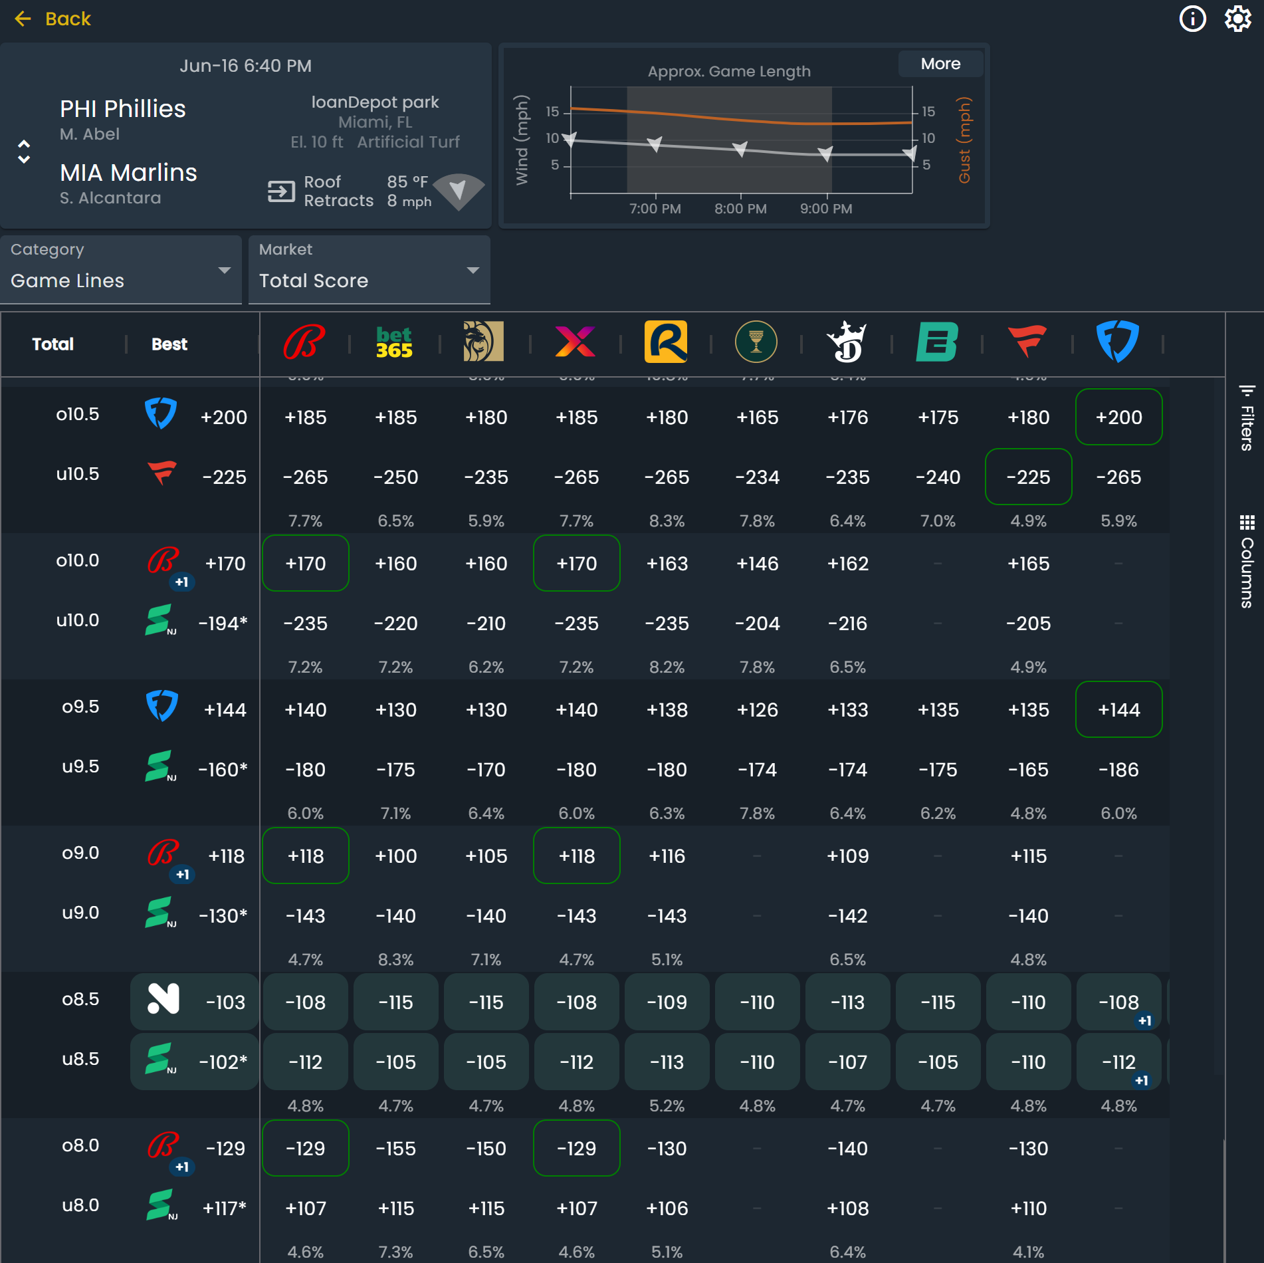Image resolution: width=1264 pixels, height=1263 pixels.
Task: Click Ballys icon in o9.0 best row
Action: [163, 853]
